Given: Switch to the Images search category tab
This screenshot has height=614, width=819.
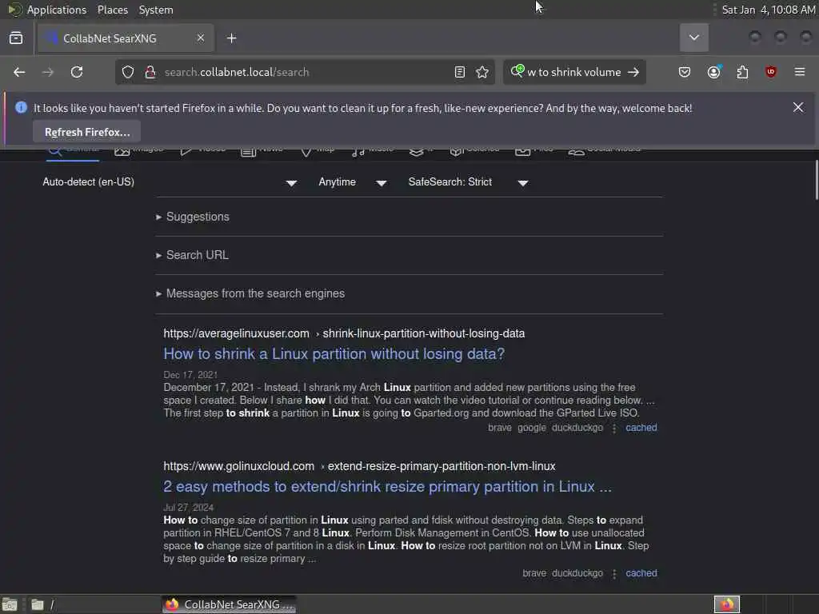Looking at the screenshot, I should pos(139,150).
